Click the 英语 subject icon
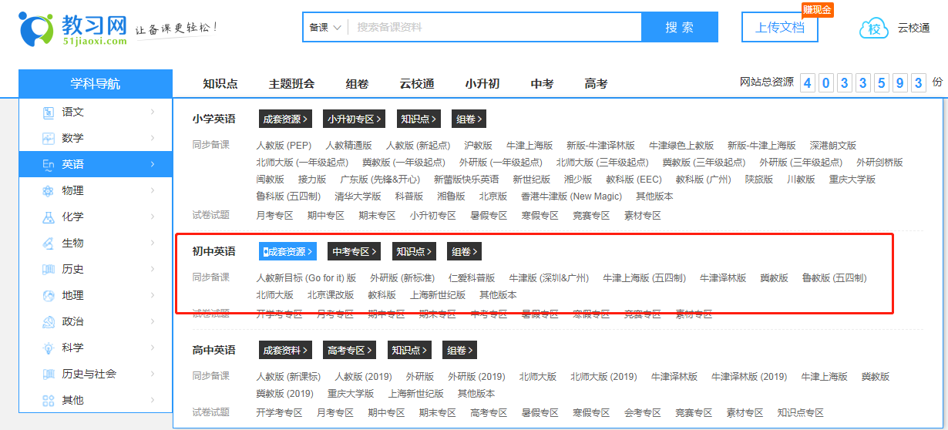948x430 pixels. tap(48, 165)
